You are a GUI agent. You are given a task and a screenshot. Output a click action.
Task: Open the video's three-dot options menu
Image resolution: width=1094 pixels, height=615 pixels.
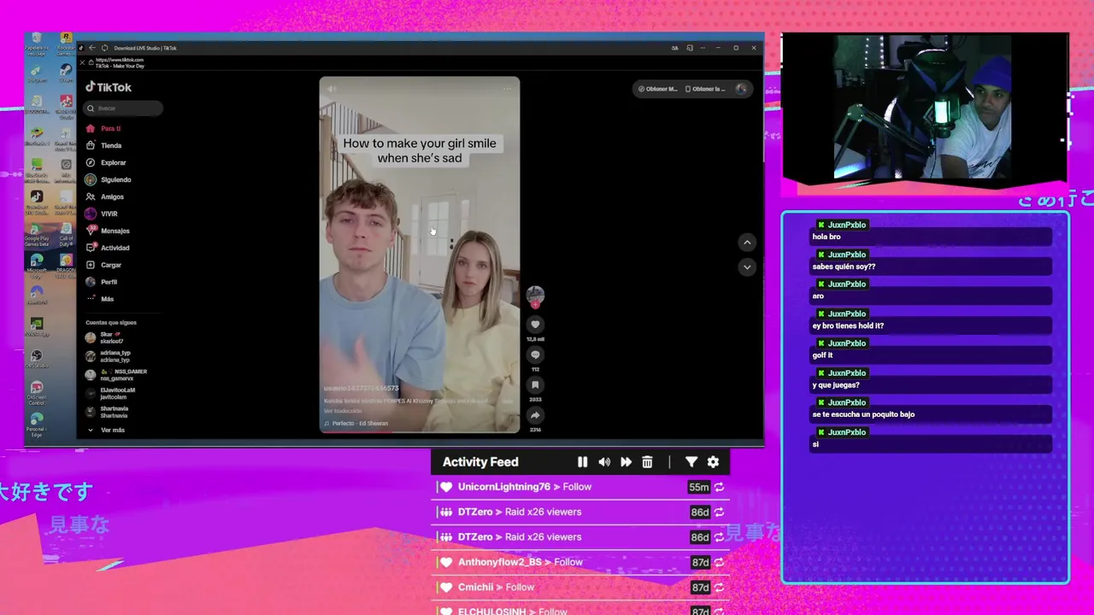click(508, 88)
